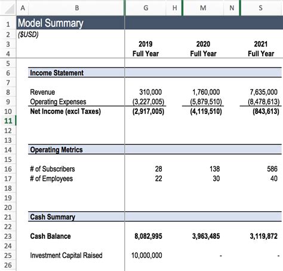Select capital raised value 10,000,000

point(147,255)
